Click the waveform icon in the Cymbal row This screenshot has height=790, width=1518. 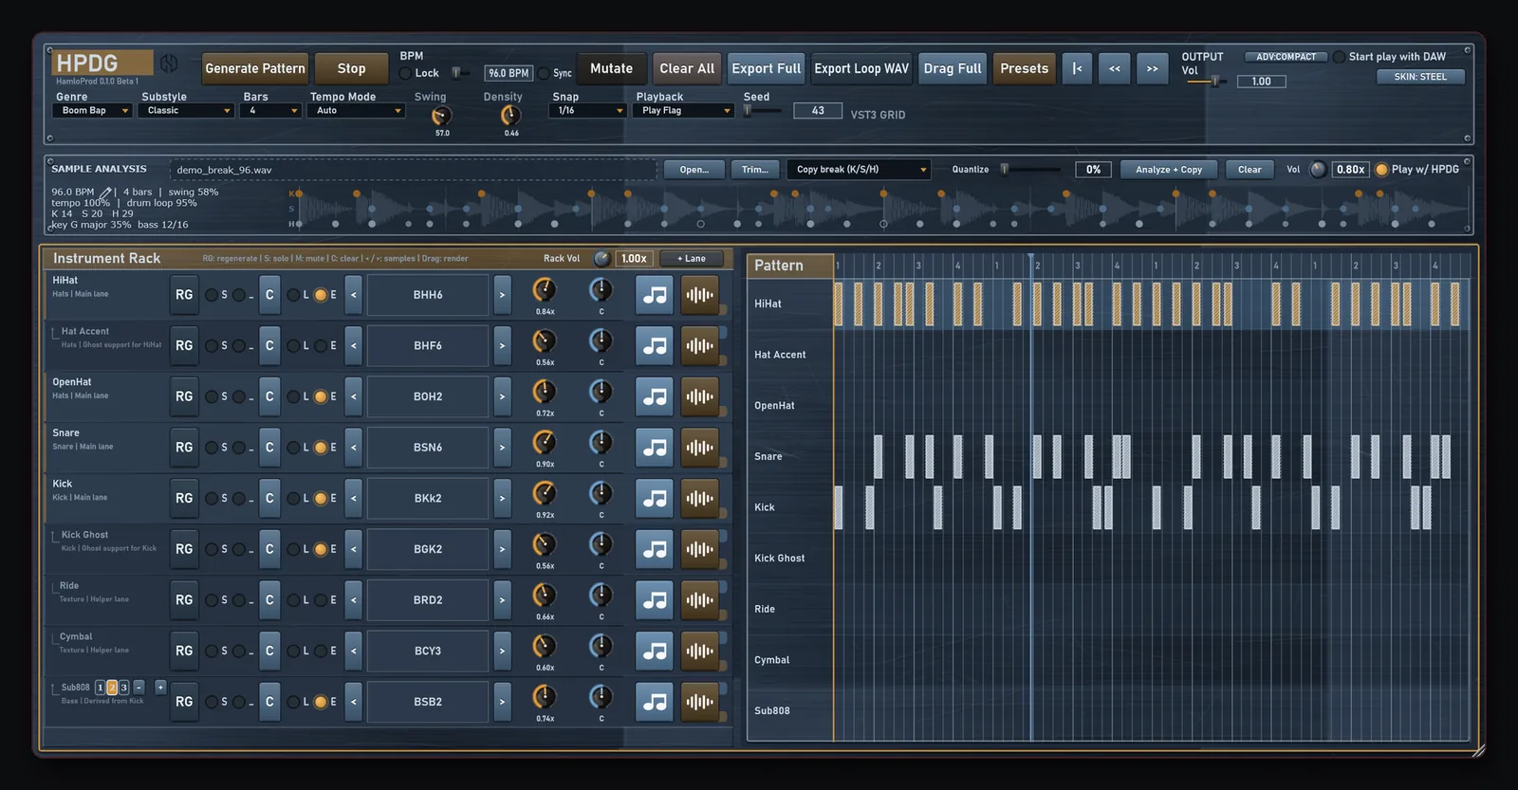point(699,651)
